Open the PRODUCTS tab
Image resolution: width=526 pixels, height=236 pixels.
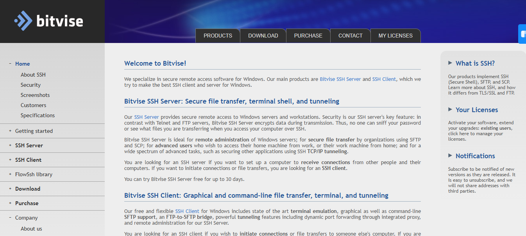coord(218,36)
